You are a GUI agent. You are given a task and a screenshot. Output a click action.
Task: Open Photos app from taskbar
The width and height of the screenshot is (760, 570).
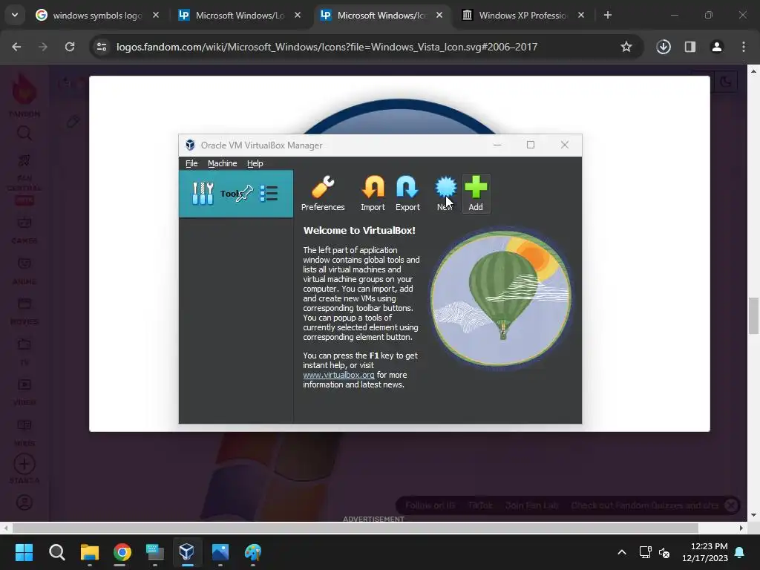point(220,552)
